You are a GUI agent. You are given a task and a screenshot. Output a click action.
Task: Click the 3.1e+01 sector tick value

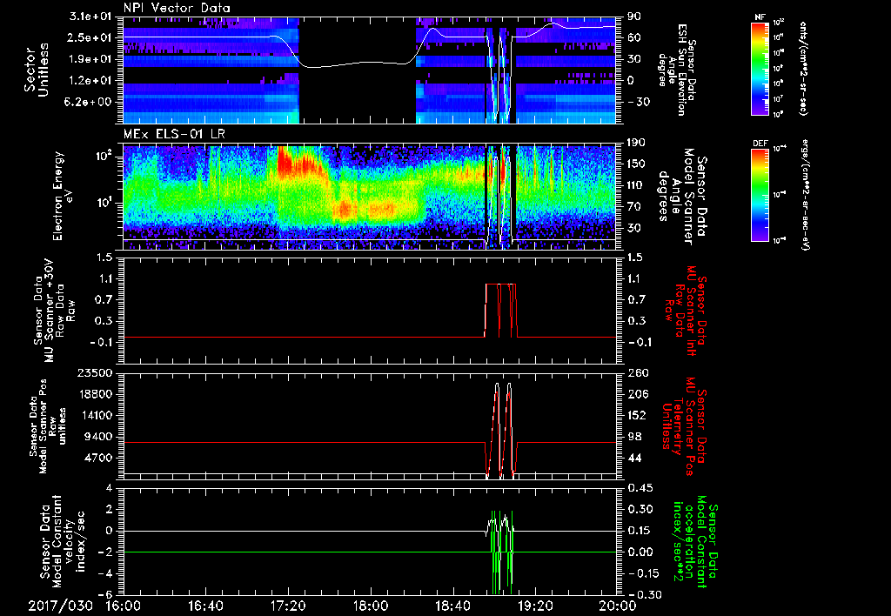(x=90, y=17)
